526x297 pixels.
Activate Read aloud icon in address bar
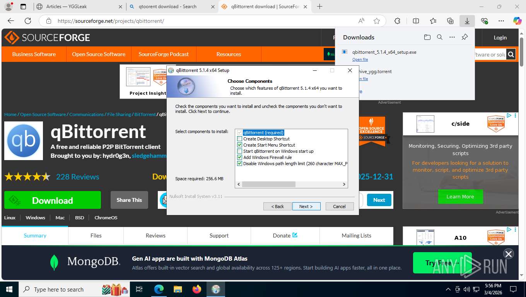pyautogui.click(x=361, y=21)
